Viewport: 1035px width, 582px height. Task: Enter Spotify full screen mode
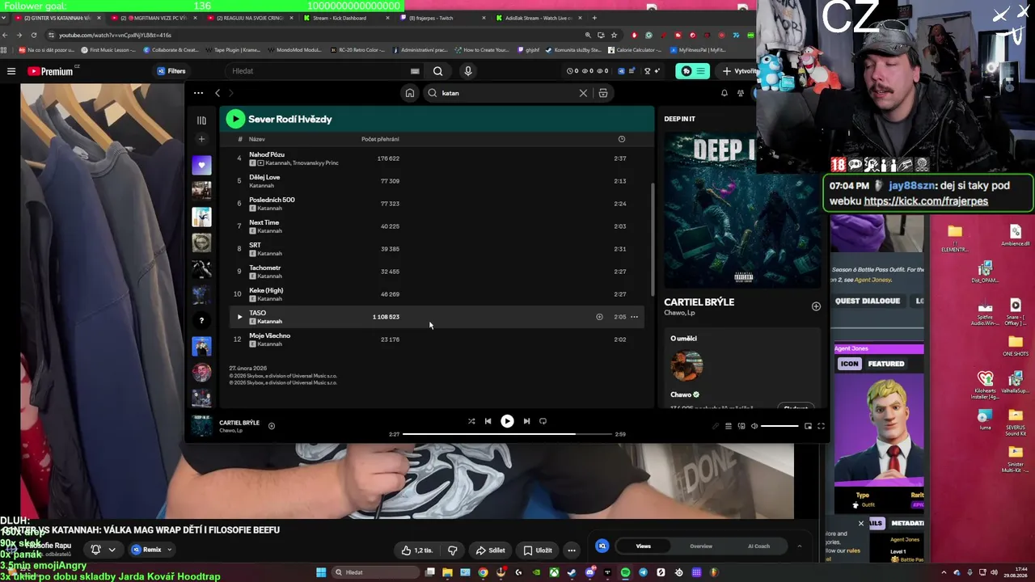tap(821, 426)
